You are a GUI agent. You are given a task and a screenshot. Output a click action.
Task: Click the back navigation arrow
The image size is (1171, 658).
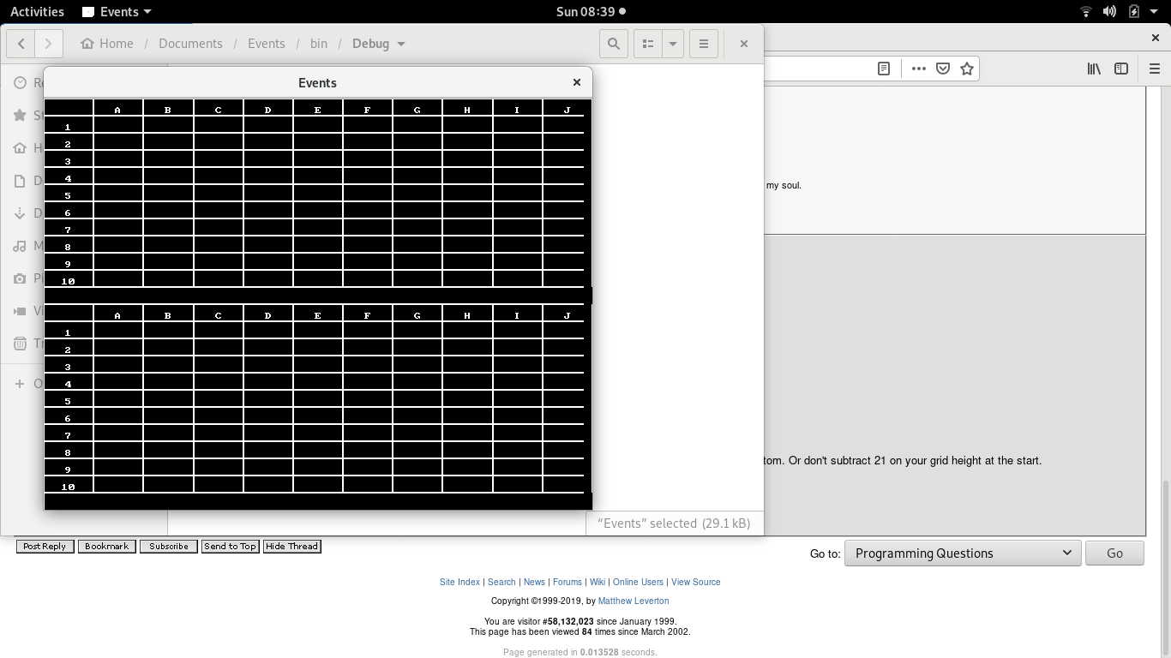pyautogui.click(x=21, y=44)
